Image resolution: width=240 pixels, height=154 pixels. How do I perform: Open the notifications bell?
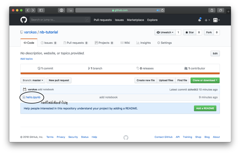[x=199, y=20]
